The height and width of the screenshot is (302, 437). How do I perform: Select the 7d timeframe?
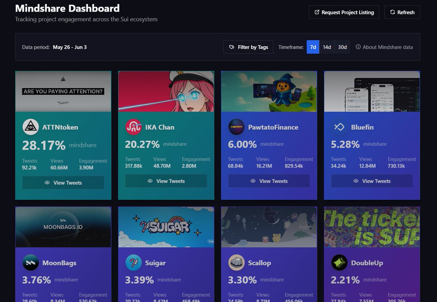pos(313,47)
